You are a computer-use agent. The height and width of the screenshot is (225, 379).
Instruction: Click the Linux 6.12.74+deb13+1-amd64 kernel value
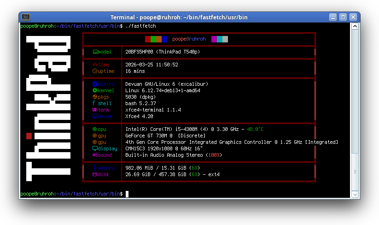pos(163,90)
